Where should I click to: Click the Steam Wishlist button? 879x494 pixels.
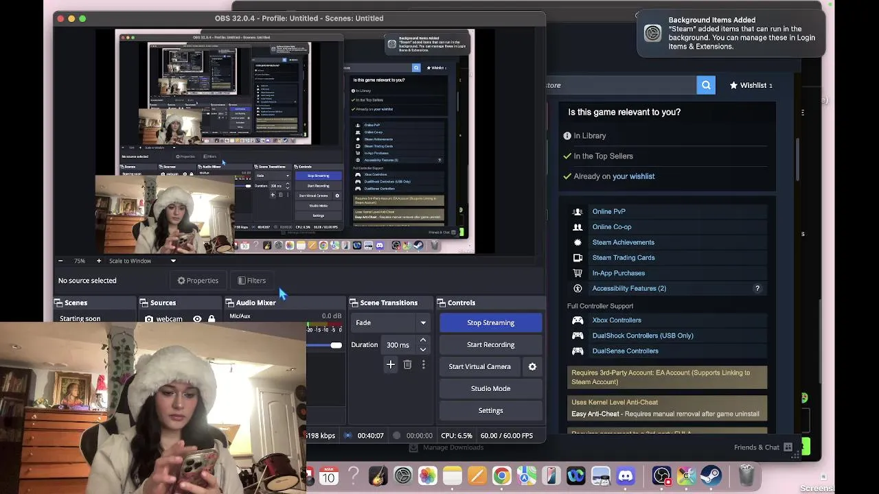751,85
